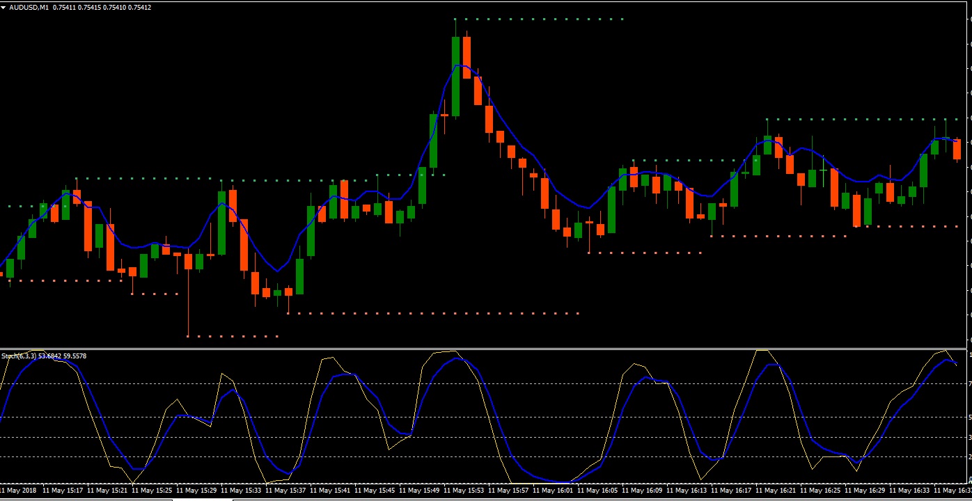Image resolution: width=972 pixels, height=501 pixels.
Task: Click the 11 May 15:29 time label
Action: (x=196, y=491)
